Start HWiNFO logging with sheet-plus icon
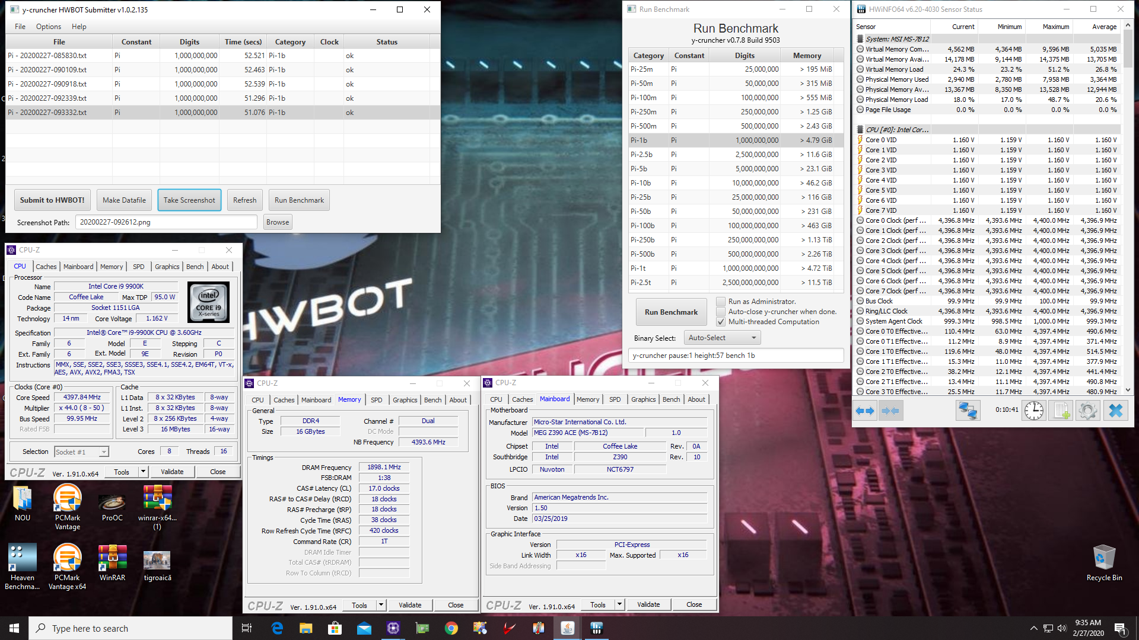This screenshot has width=1139, height=640. [1061, 411]
